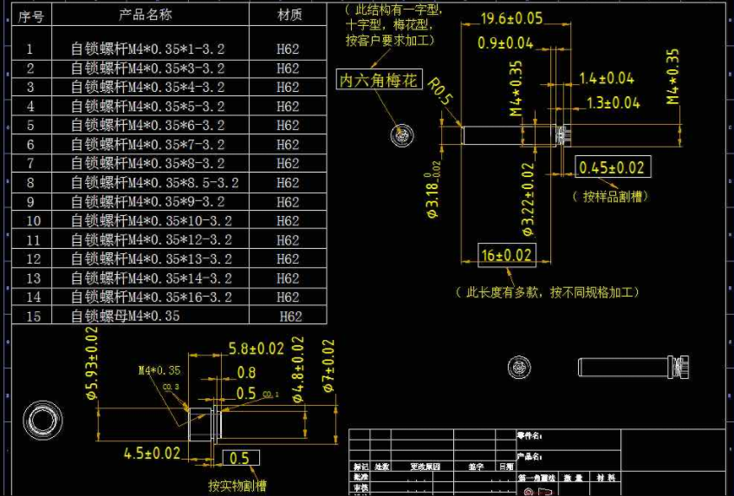The width and height of the screenshot is (734, 496).
Task: Click the boxed 0.45±0.02 slot dimension
Action: (612, 167)
